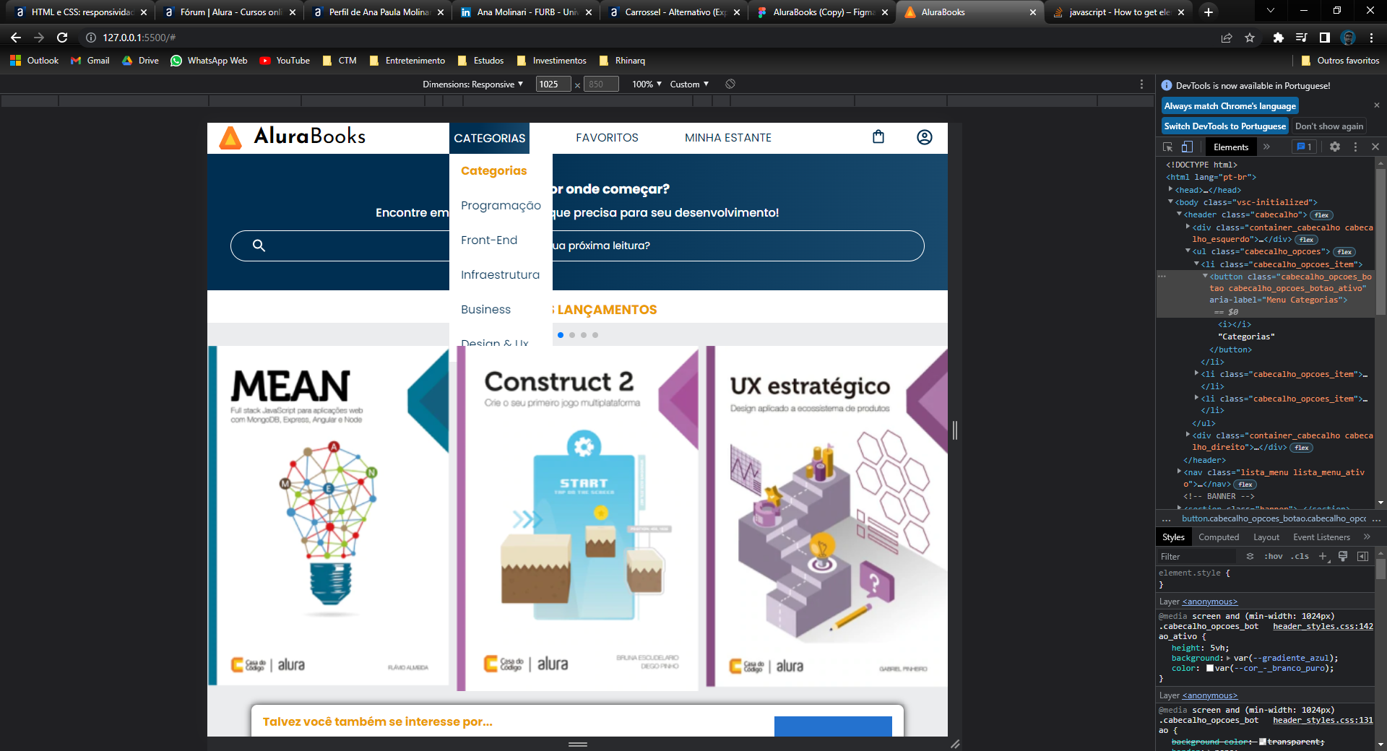Click Switch DevTools to Portuguese button
This screenshot has height=751, width=1387.
tap(1224, 126)
